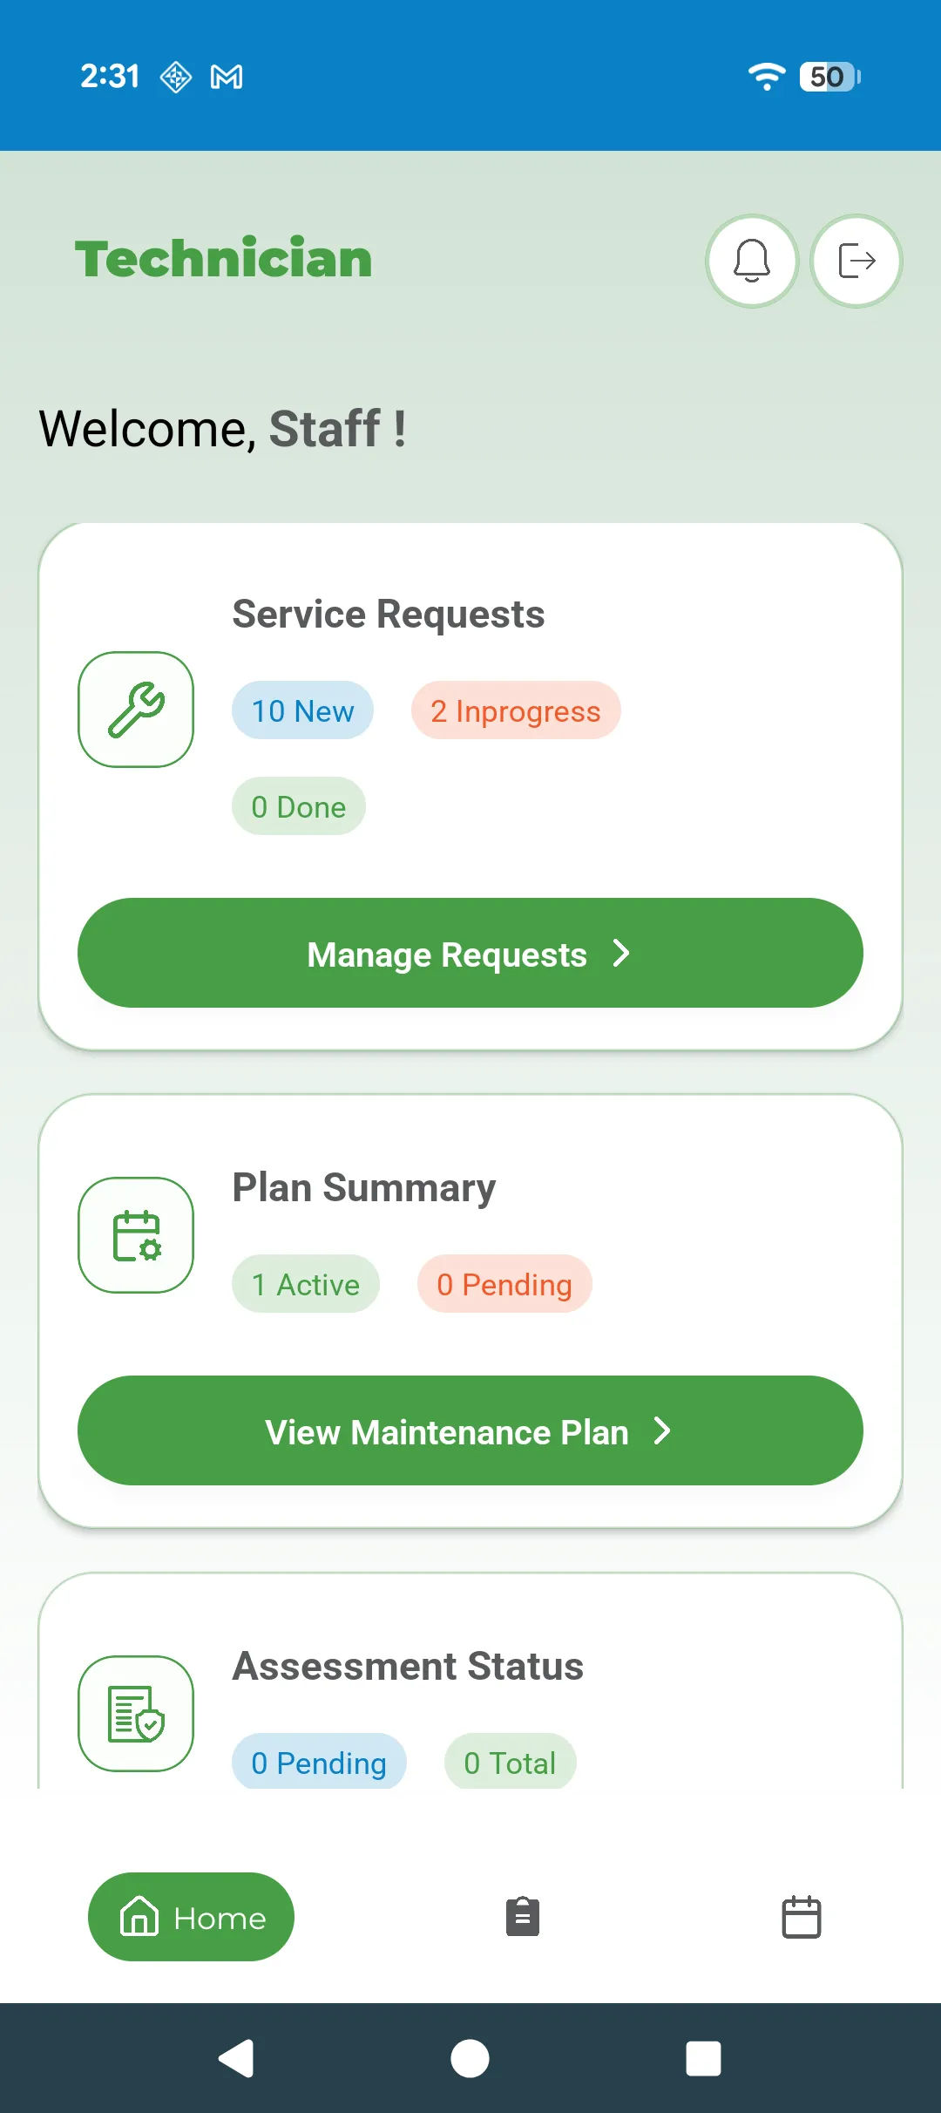
Task: Tap the 2 Inprogress badge
Action: click(516, 710)
